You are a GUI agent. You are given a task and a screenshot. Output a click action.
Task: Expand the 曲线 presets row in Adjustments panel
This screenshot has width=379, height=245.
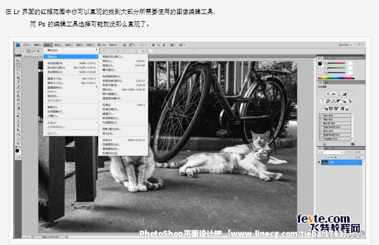[x=336, y=119]
